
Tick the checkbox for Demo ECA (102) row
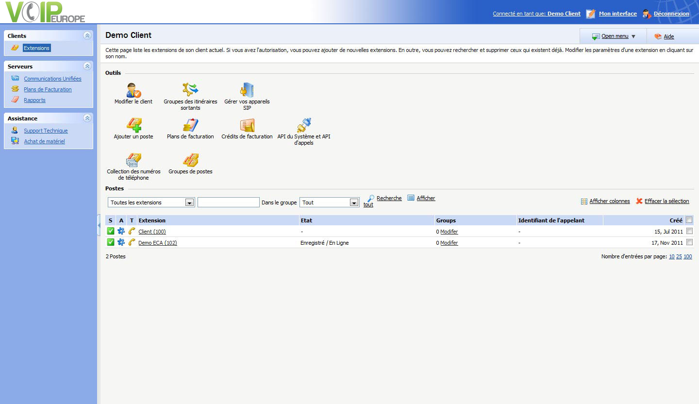pyautogui.click(x=689, y=242)
